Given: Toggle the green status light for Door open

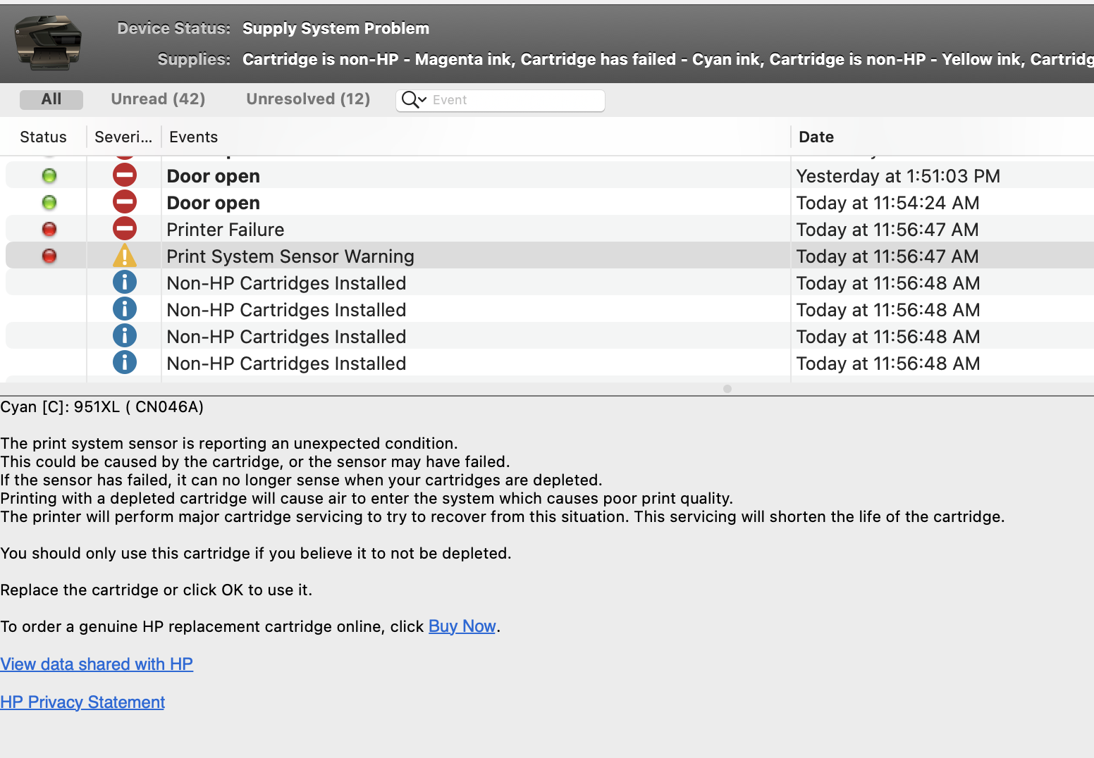Looking at the screenshot, I should pyautogui.click(x=49, y=175).
